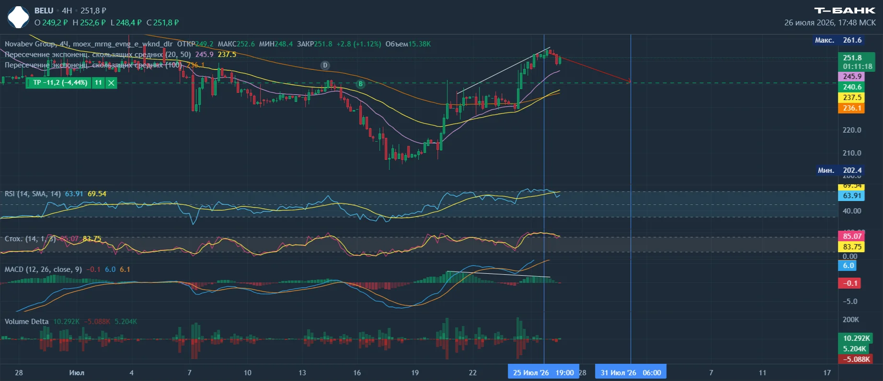The image size is (883, 381).
Task: Click the pink 85.07 stochastic scale label
Action: [x=852, y=236]
